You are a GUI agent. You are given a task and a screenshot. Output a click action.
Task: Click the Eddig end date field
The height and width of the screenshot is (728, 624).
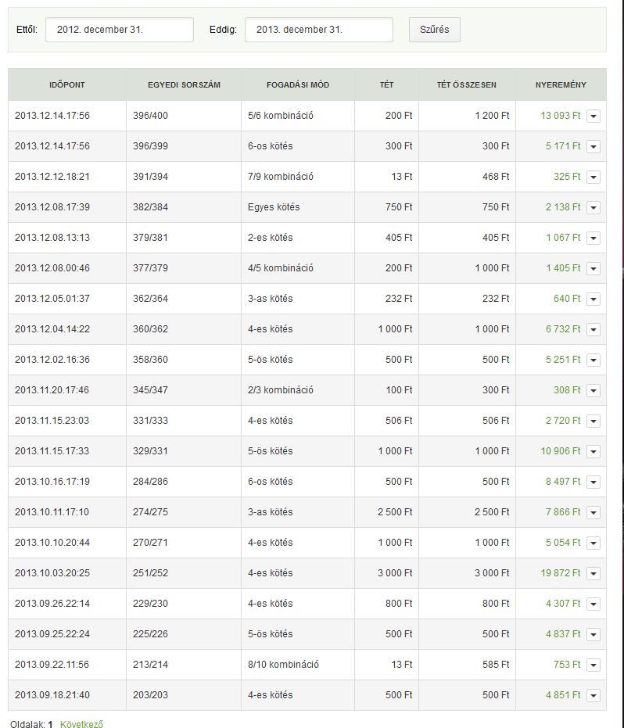pyautogui.click(x=318, y=30)
